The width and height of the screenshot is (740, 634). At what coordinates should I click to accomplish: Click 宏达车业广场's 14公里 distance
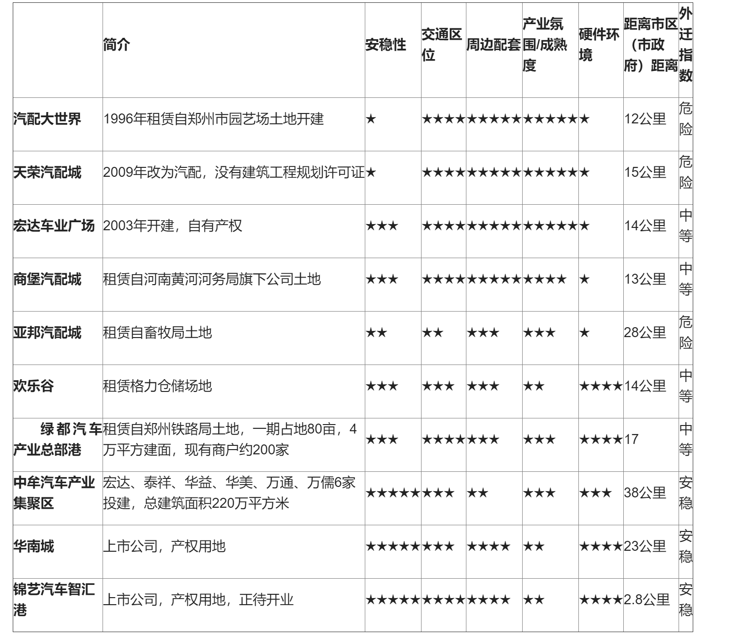click(x=645, y=226)
